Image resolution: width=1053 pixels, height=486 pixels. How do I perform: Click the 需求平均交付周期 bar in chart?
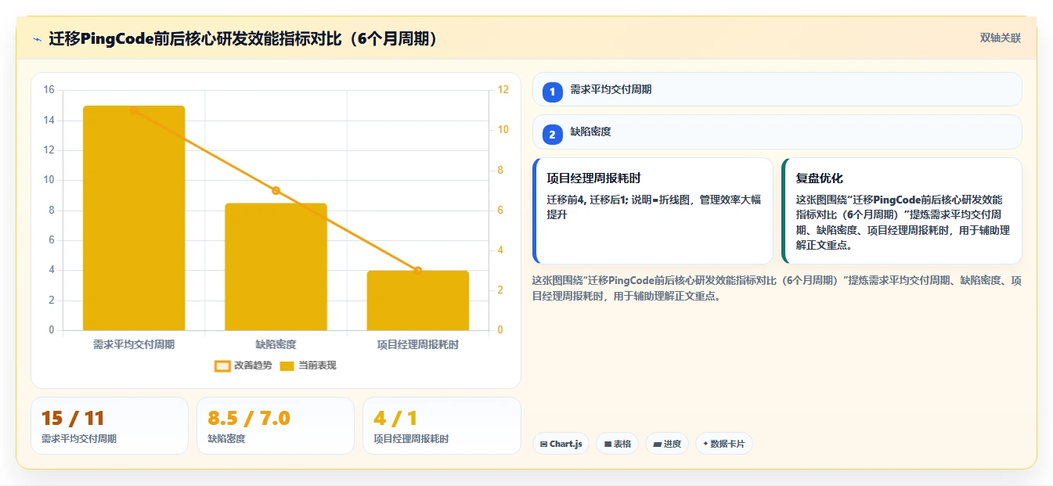point(134,218)
